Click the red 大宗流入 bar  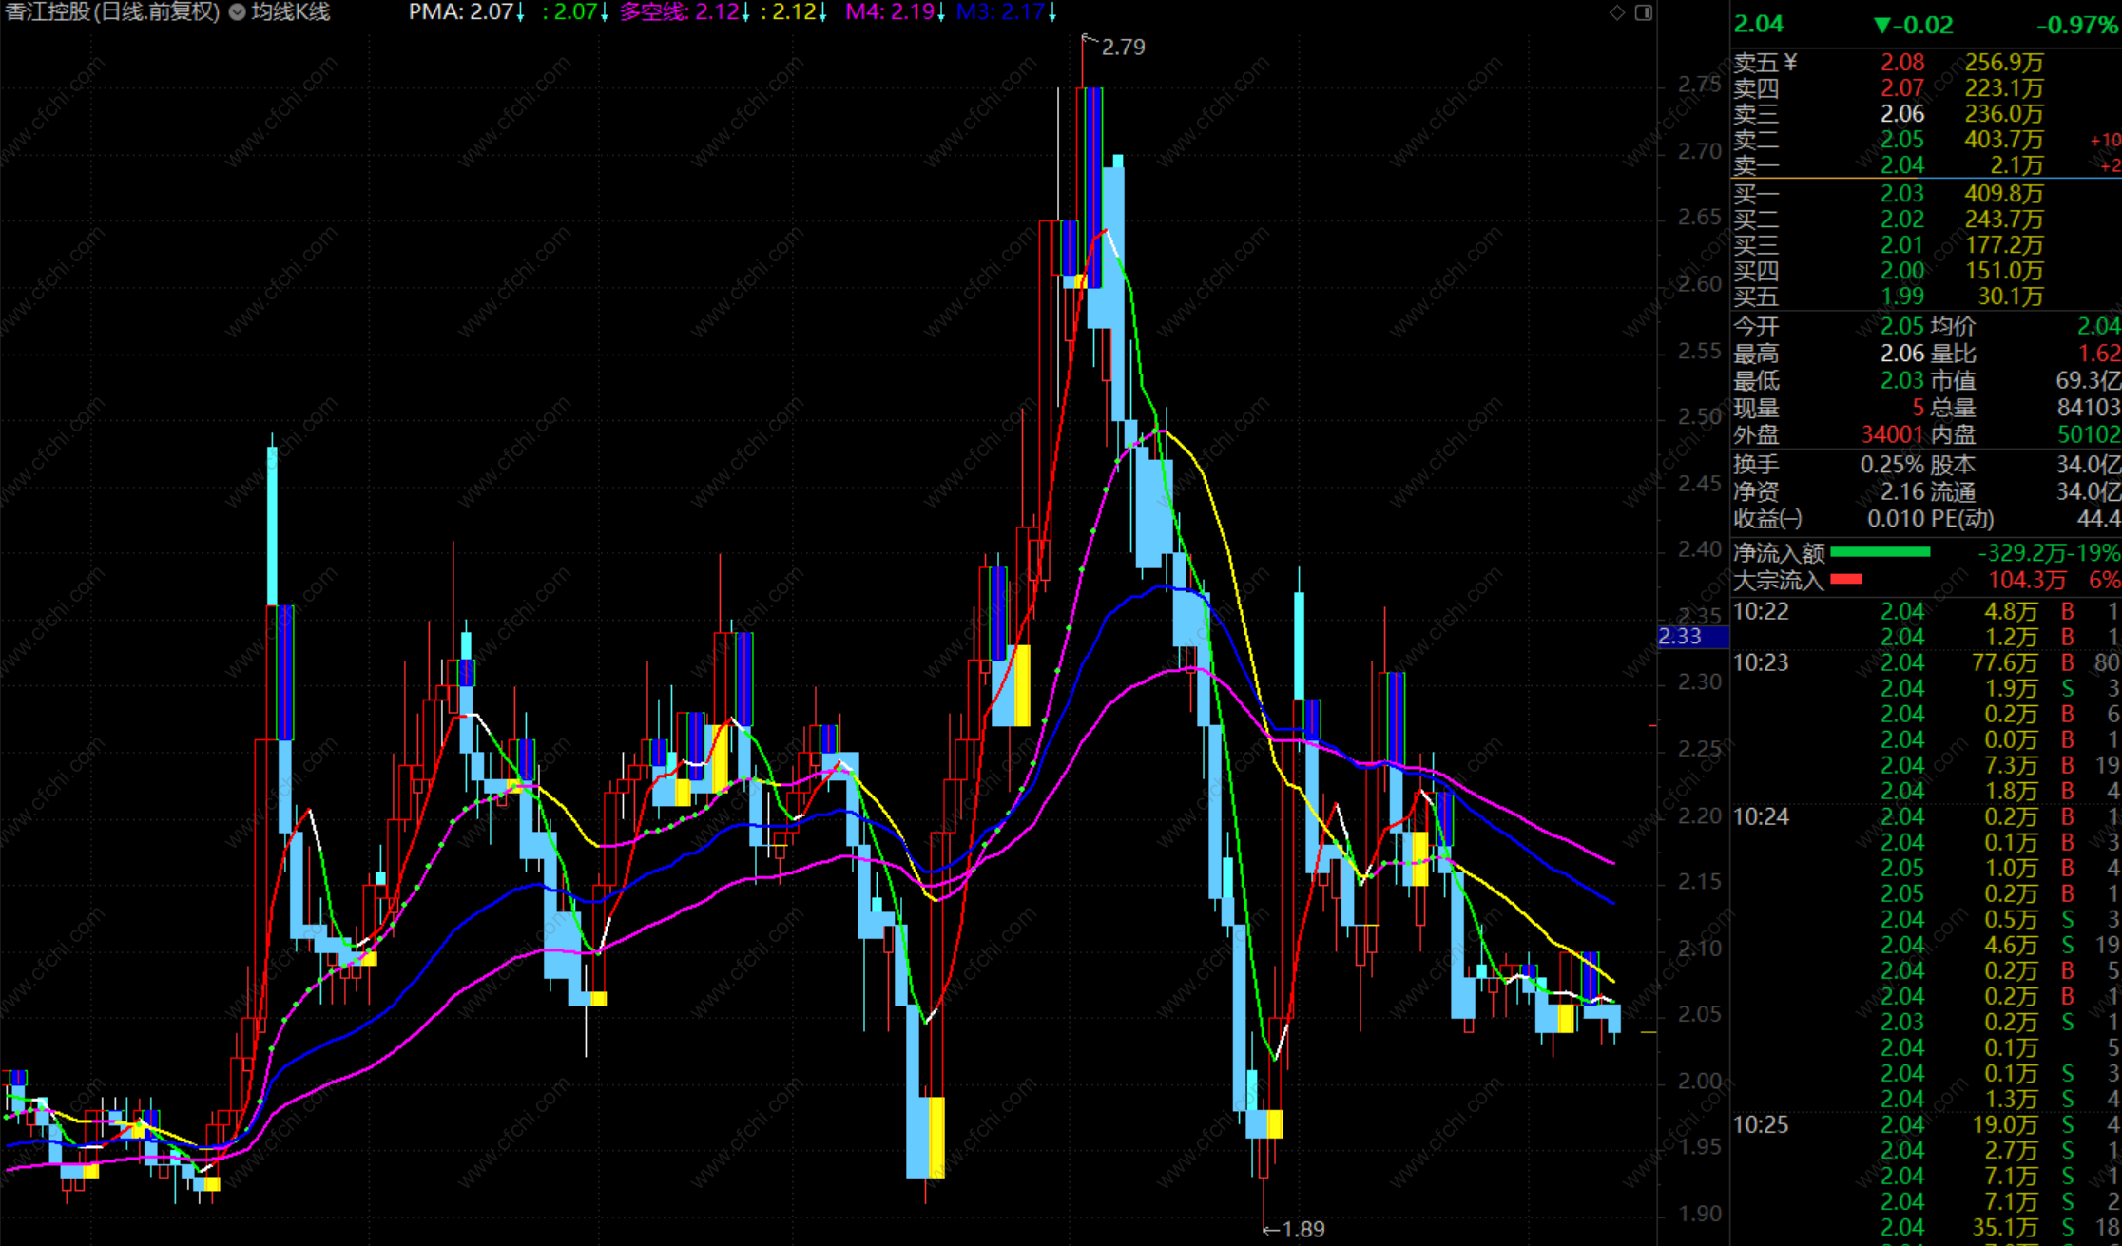pos(1845,579)
